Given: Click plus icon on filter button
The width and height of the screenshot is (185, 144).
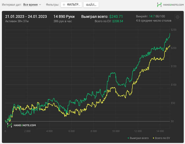Looking at the screenshot, I should (x=64, y=5).
